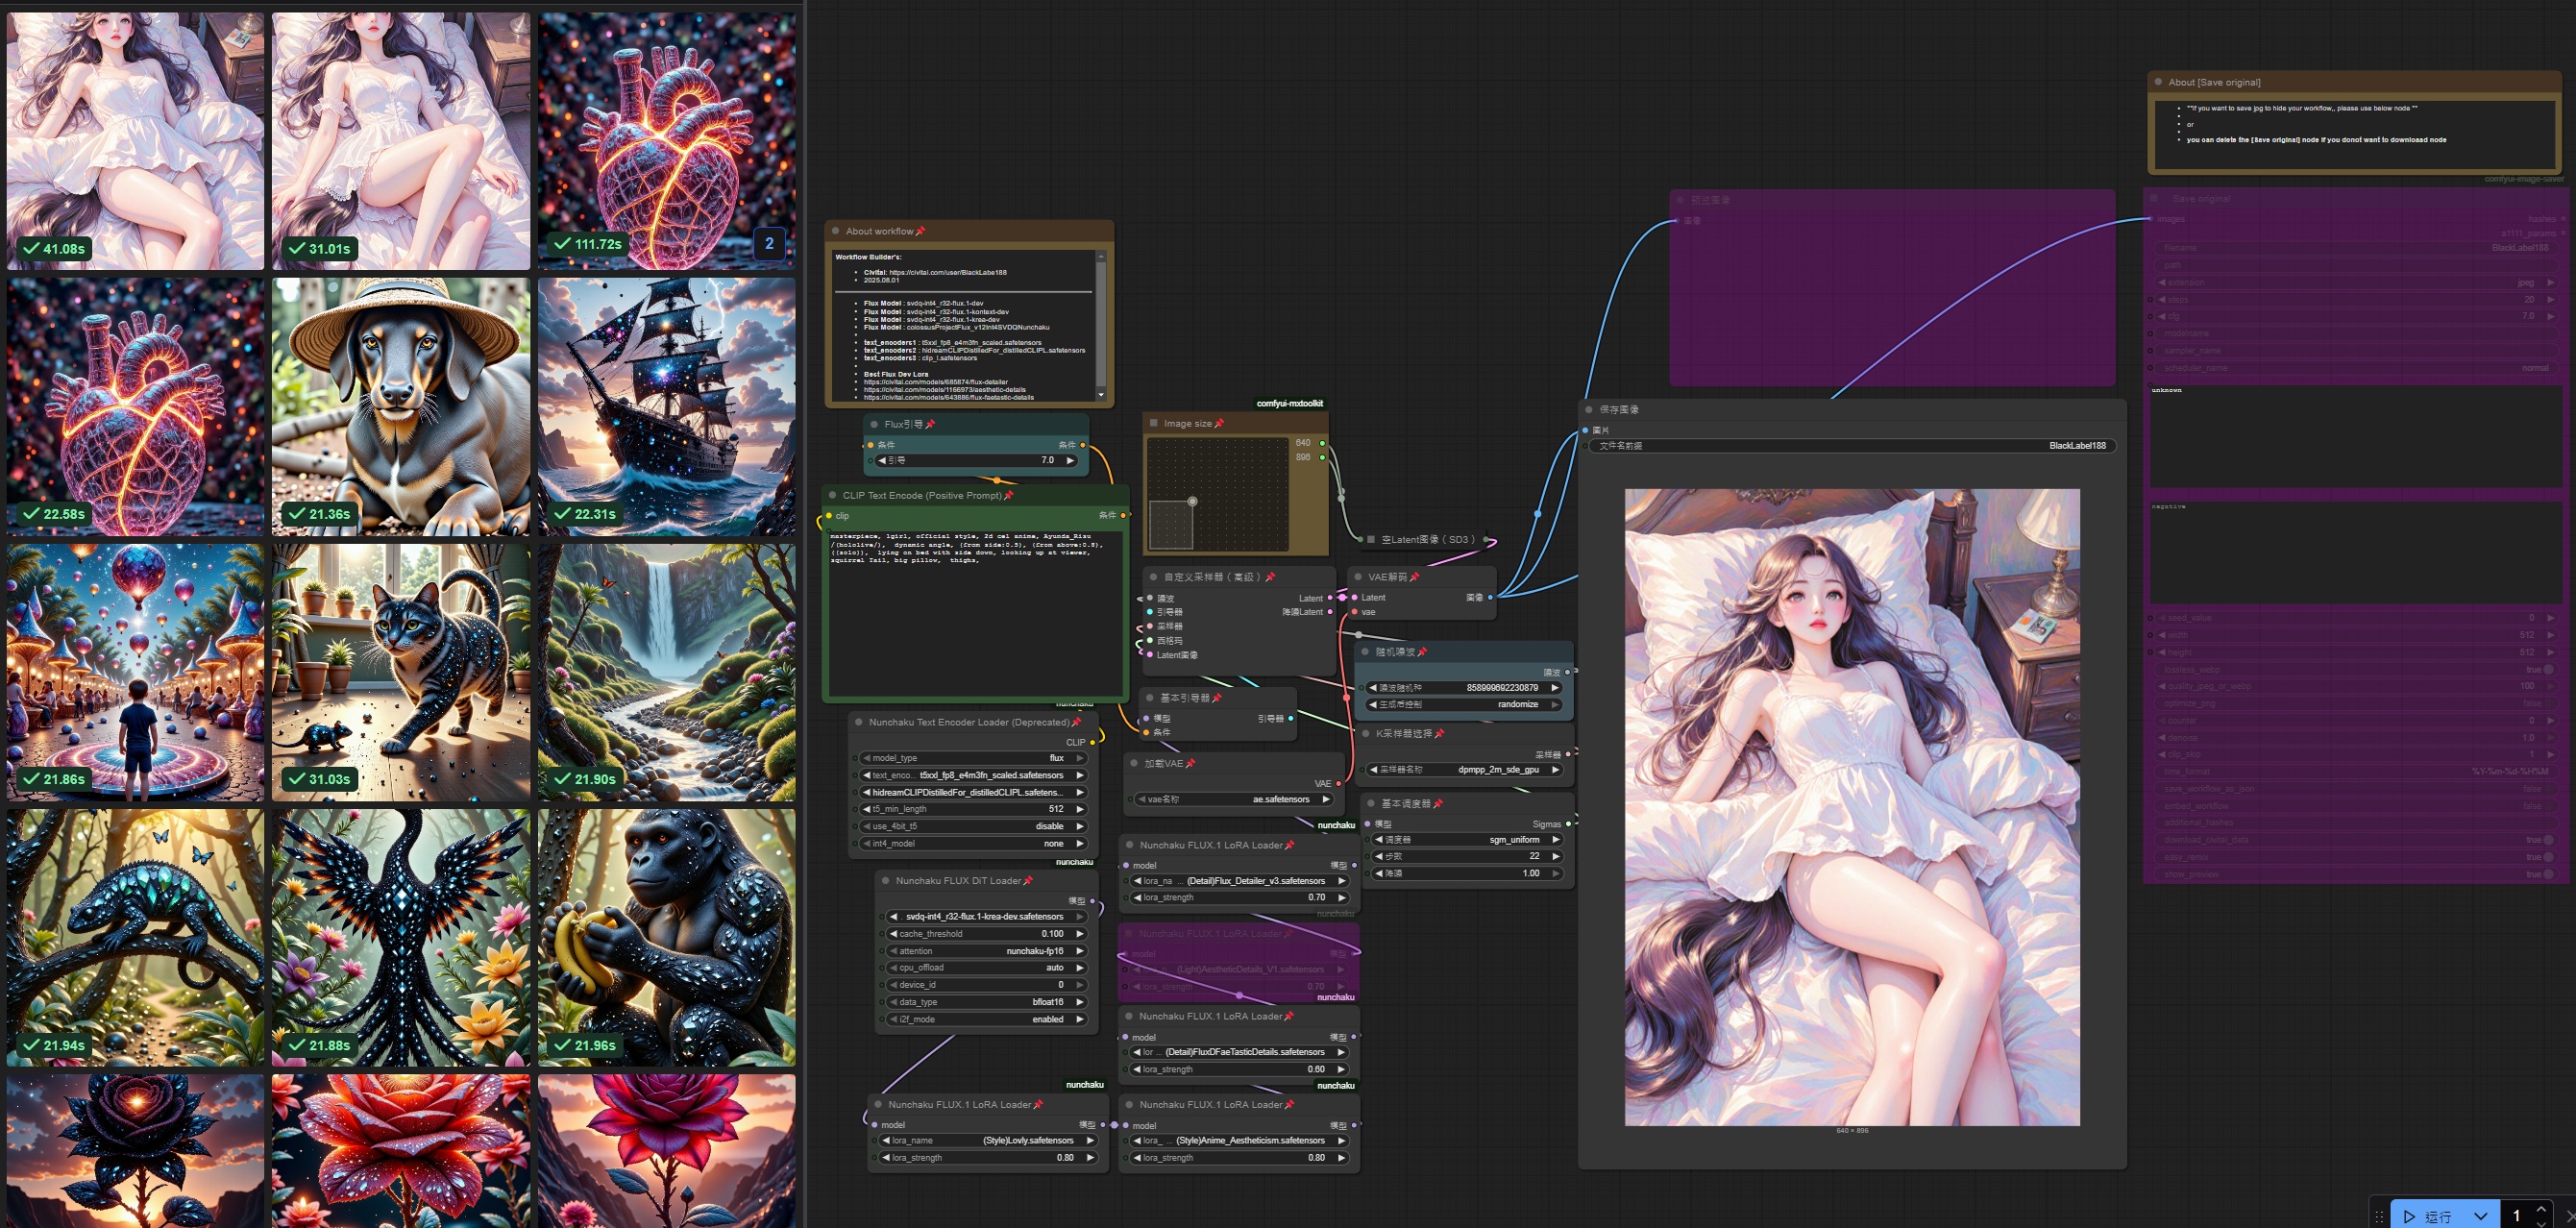Click the drag handle beside the run button
The height and width of the screenshot is (1228, 2576).
tap(2380, 1216)
